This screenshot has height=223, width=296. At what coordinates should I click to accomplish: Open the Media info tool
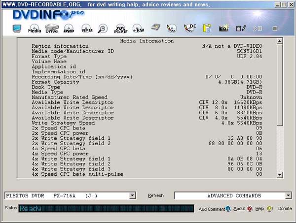35,29
